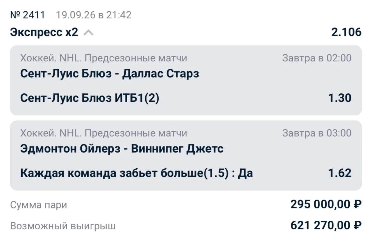The height and width of the screenshot is (243, 372).
Task: Collapse the Экспресс x2 chevron
Action: tap(88, 33)
